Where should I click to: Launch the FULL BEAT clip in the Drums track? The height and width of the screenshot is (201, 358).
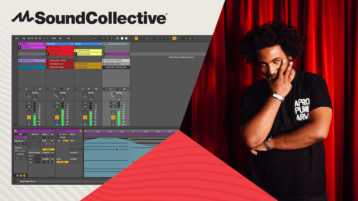47,54
